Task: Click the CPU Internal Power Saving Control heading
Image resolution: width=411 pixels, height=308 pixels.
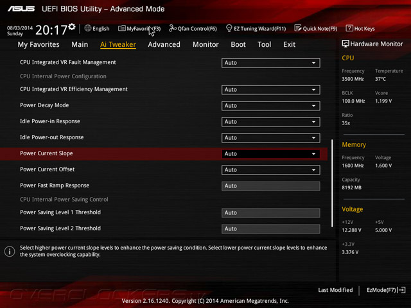Action: point(64,200)
